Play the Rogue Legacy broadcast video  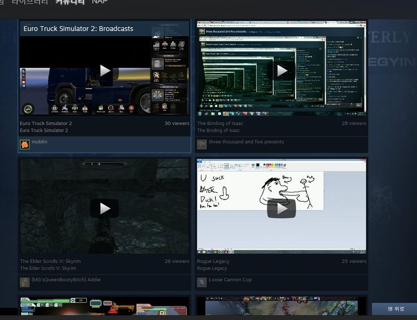[x=281, y=208]
